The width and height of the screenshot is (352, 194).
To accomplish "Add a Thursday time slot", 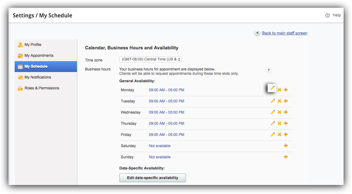I will pyautogui.click(x=286, y=123).
